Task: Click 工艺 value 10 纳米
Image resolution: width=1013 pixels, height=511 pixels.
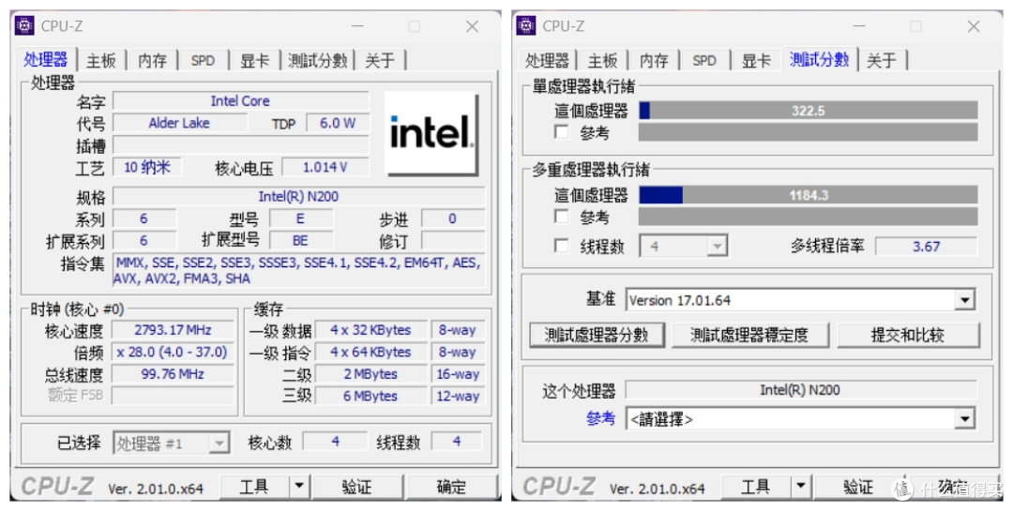Action: tap(147, 167)
